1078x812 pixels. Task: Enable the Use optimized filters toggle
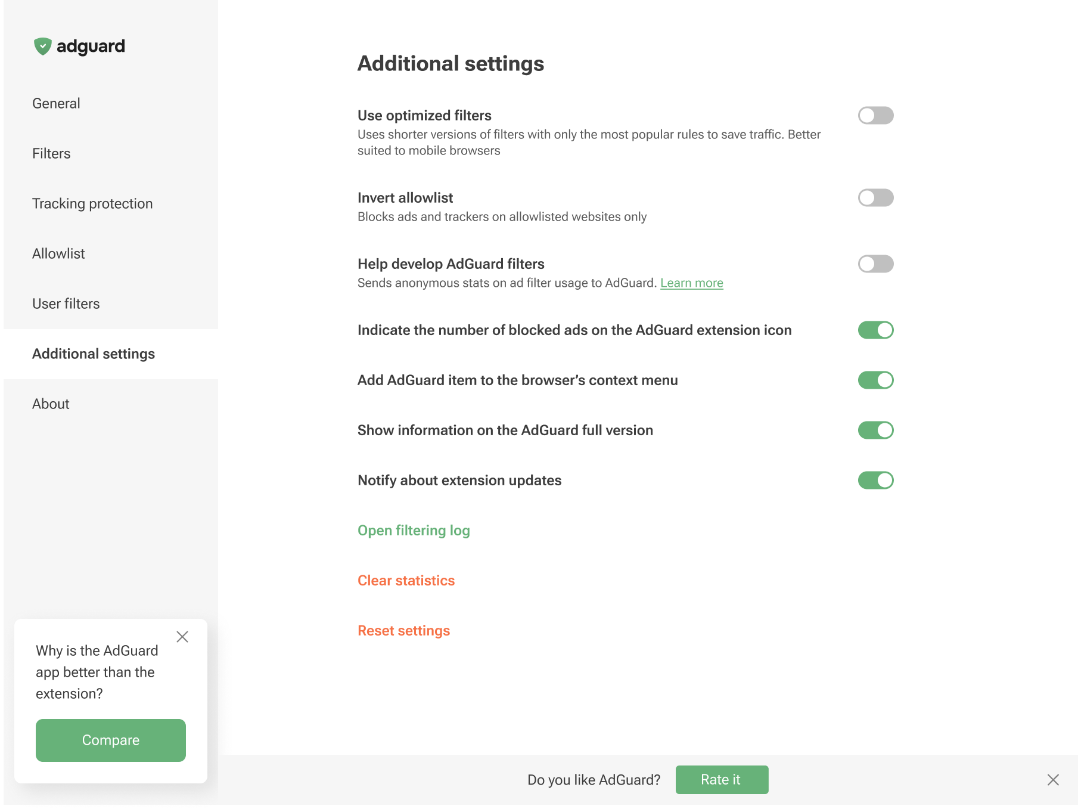(x=875, y=115)
